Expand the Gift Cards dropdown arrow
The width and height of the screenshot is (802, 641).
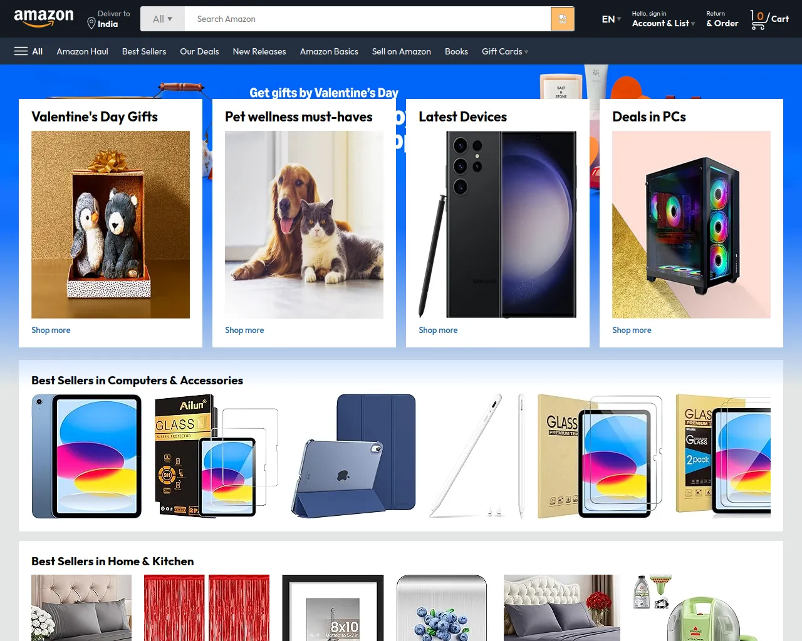526,52
